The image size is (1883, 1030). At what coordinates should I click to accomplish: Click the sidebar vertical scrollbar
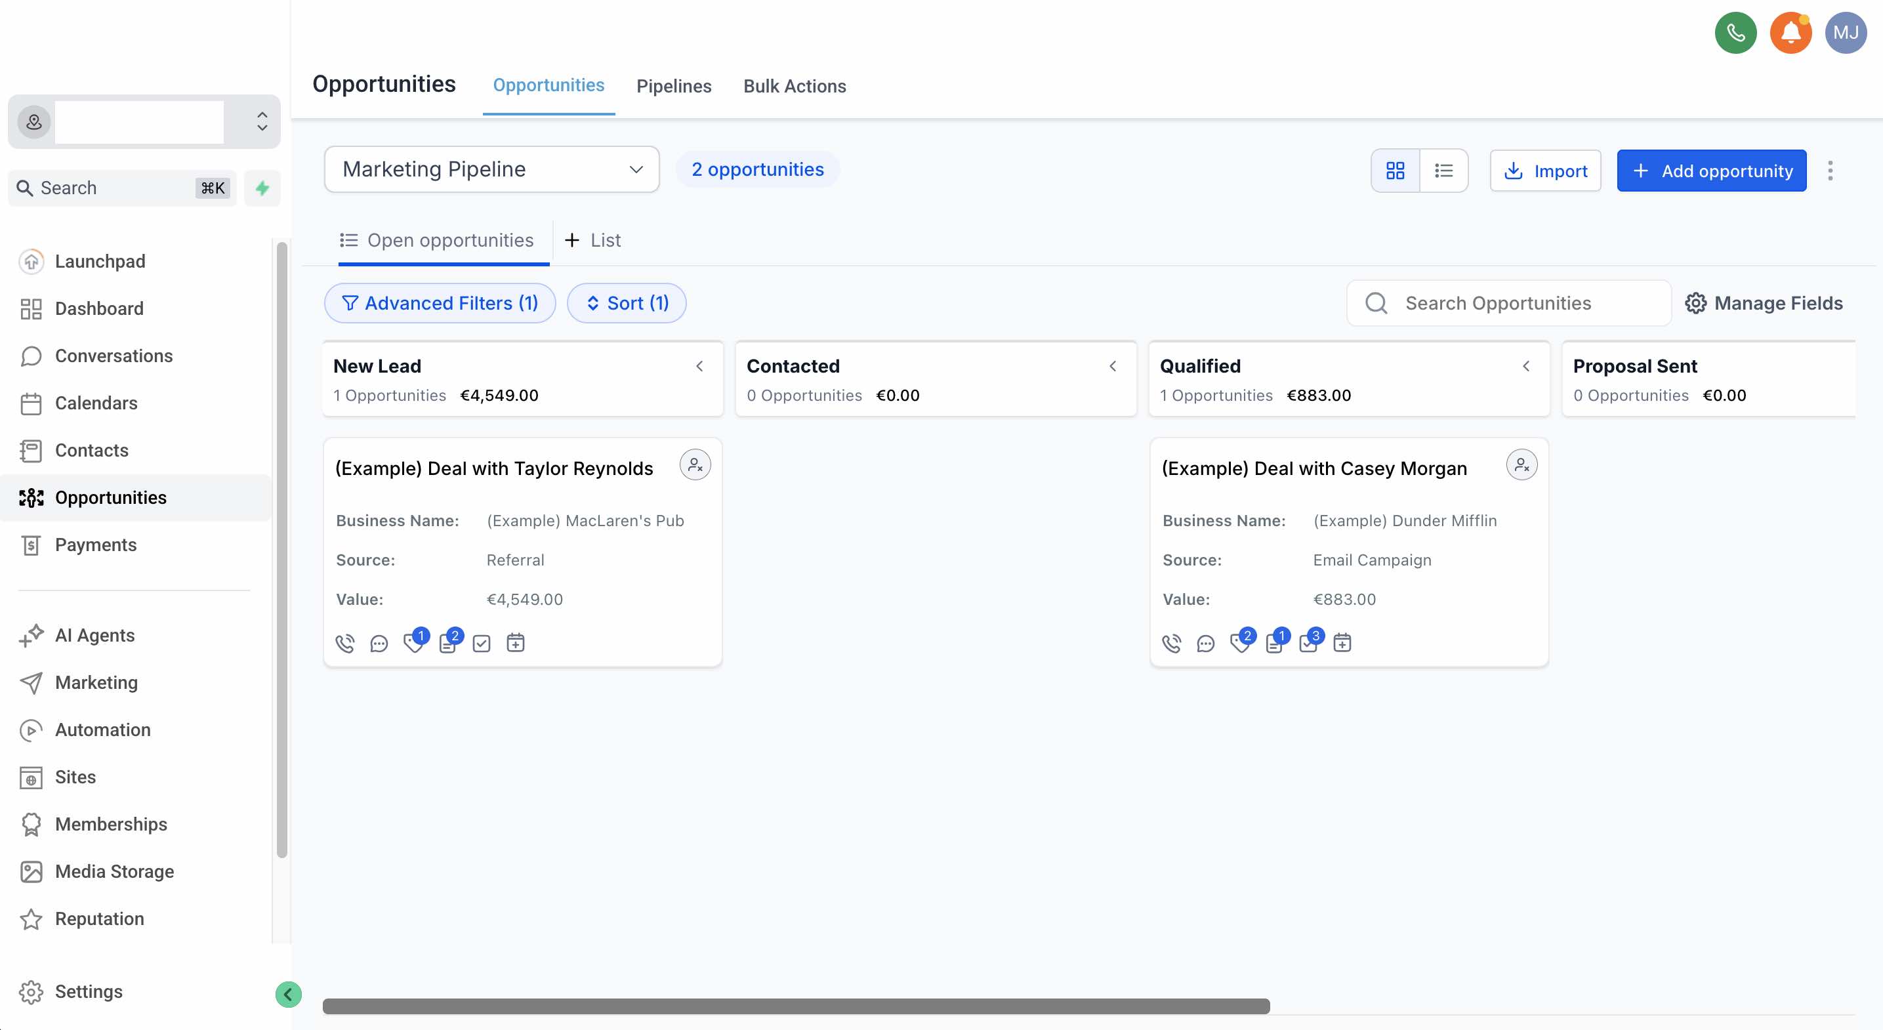click(x=281, y=550)
